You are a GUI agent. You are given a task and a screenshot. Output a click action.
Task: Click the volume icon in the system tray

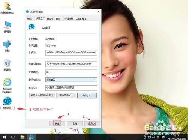[x=154, y=137]
